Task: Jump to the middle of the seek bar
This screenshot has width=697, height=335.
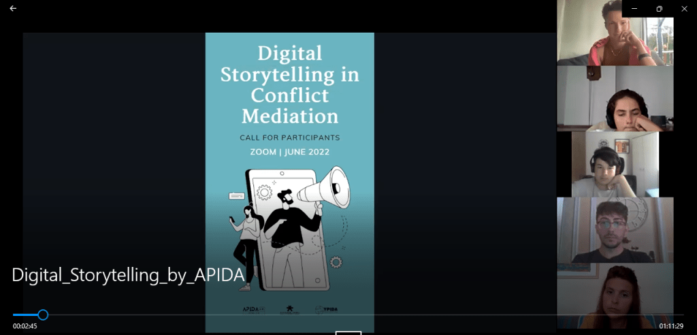Action: tap(348, 315)
